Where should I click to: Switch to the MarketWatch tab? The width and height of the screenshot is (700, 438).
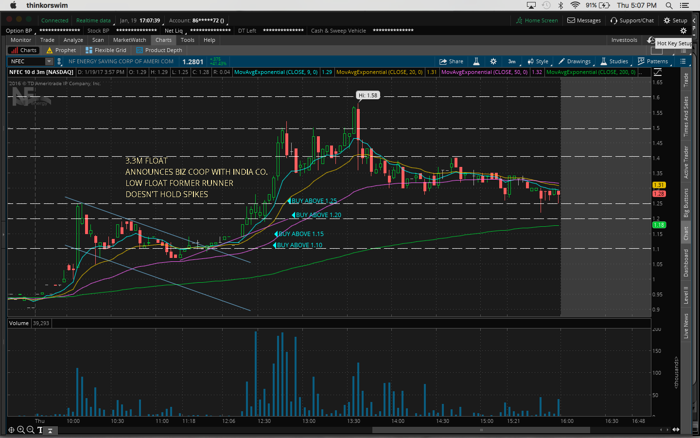click(x=129, y=40)
